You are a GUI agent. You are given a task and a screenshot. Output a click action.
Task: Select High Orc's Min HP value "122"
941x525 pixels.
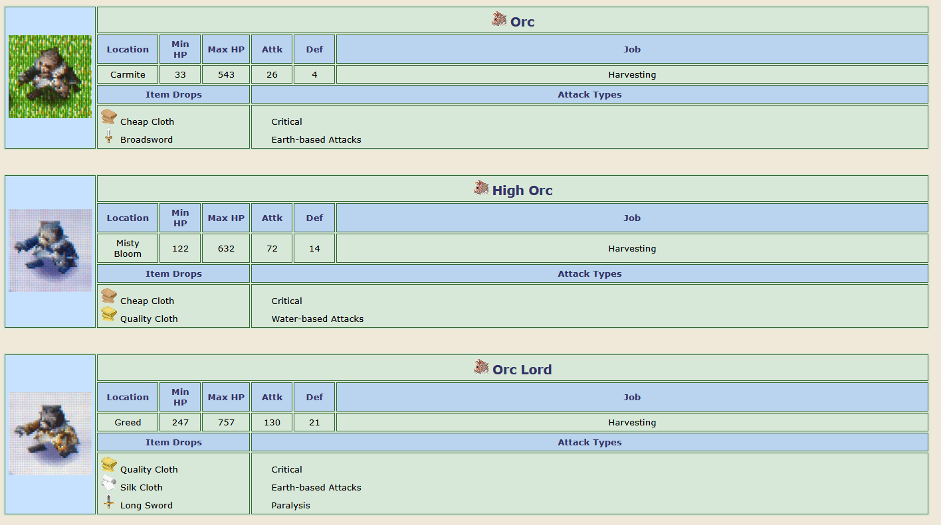[x=180, y=248]
